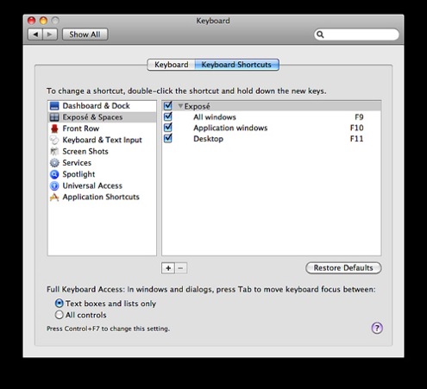
Task: Select the Spotlight magnifier icon
Action: pos(54,174)
